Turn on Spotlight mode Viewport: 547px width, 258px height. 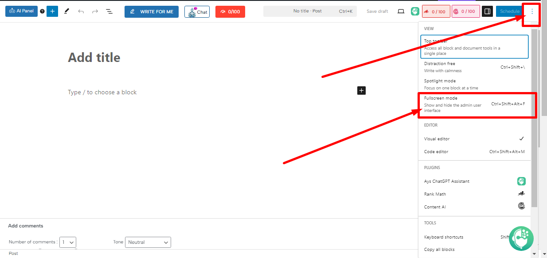(474, 84)
